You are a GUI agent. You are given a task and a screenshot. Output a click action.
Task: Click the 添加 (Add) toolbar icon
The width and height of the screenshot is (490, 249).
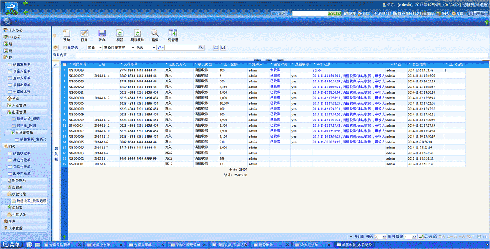66,33
